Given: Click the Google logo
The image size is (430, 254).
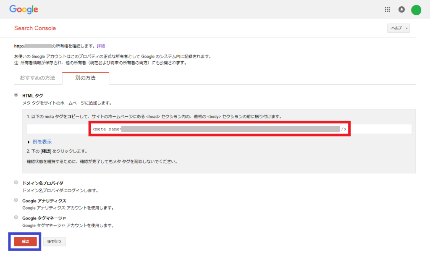Looking at the screenshot, I should (24, 9).
